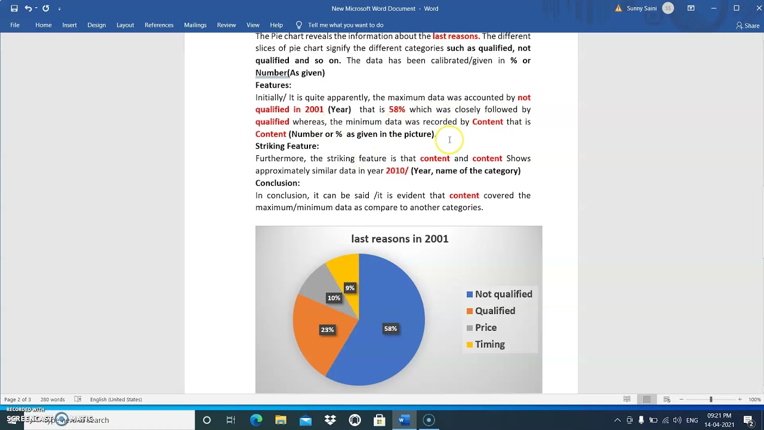764x430 pixels.
Task: Open Mail app from taskbar
Action: click(x=306, y=420)
